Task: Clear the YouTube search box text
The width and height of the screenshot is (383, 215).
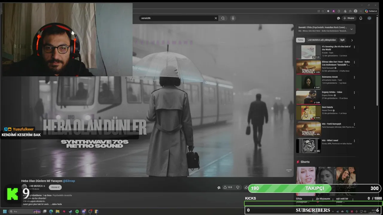Action: pos(216,18)
